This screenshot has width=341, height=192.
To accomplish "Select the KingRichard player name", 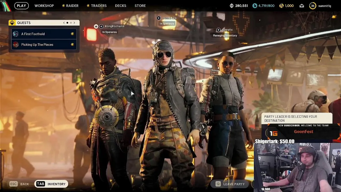I will (115, 26).
